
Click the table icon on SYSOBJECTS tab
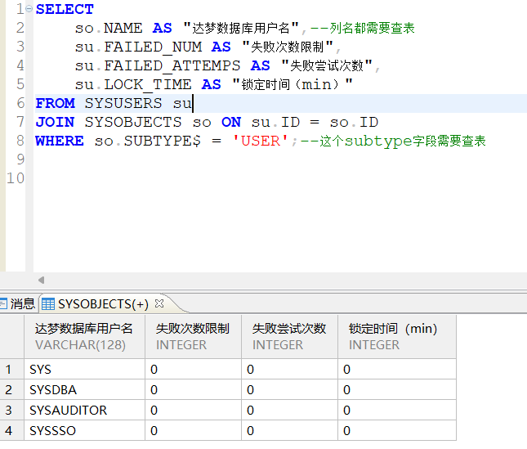point(48,304)
